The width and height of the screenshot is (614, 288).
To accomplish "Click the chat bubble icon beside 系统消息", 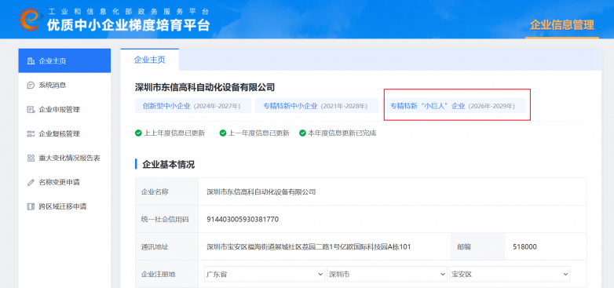I will 31,86.
